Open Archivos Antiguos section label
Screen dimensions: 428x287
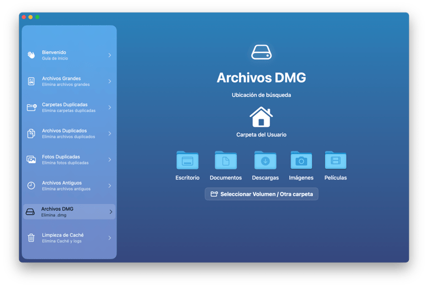click(x=62, y=183)
